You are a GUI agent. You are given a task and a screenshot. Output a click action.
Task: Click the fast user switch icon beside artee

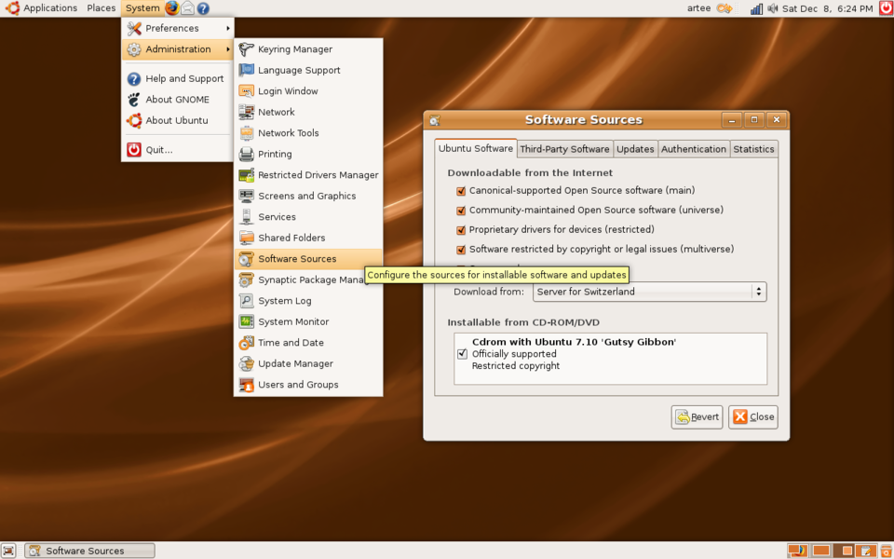[x=725, y=8]
